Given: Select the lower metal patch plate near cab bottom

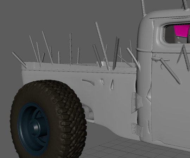Looking at the screenshot, I should pyautogui.click(x=137, y=130).
